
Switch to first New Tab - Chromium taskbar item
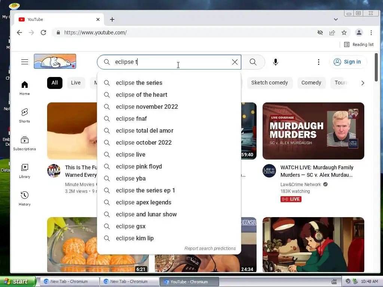[x=69, y=281]
